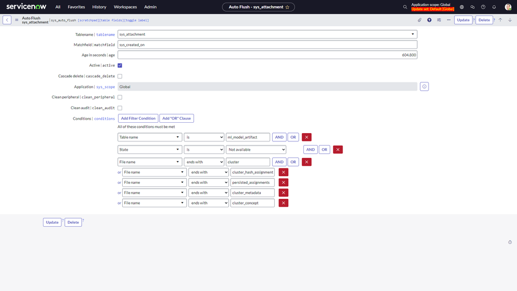
Task: Open notifications bell
Action: (494, 7)
